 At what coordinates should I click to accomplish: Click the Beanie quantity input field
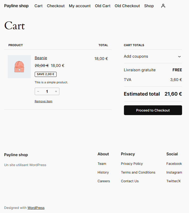point(47,92)
